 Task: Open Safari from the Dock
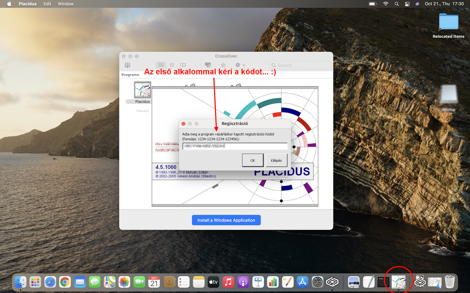[x=50, y=282]
